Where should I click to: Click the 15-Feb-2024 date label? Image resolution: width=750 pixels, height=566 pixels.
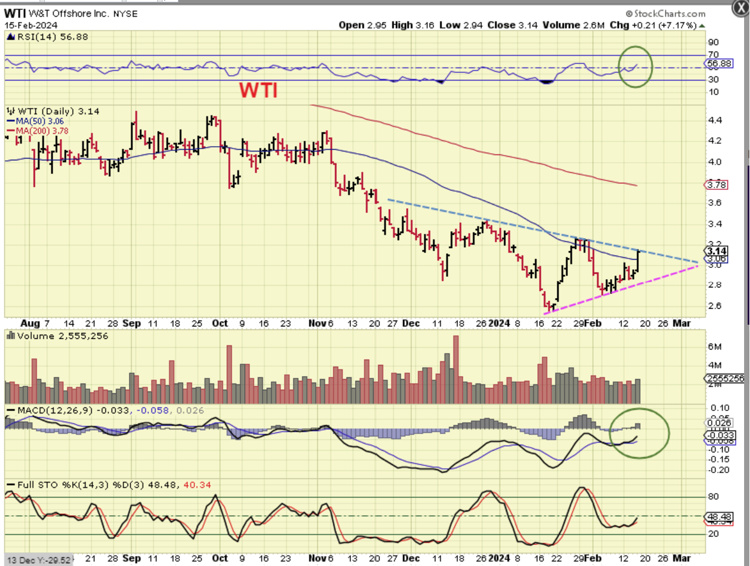point(31,25)
